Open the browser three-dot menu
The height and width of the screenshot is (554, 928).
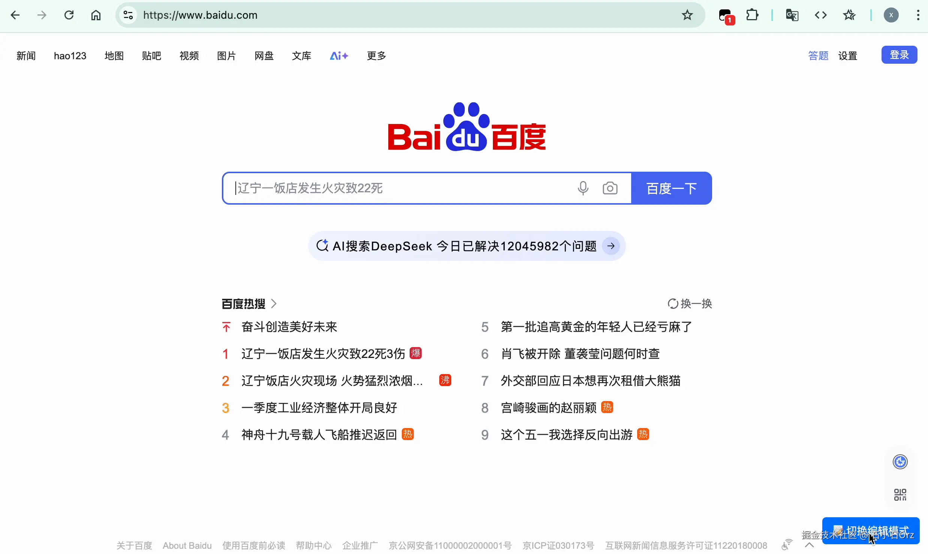click(918, 15)
